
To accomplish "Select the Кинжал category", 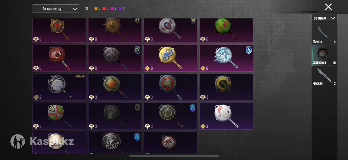I will click(324, 76).
